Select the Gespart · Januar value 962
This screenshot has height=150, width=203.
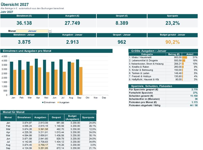(x=122, y=42)
